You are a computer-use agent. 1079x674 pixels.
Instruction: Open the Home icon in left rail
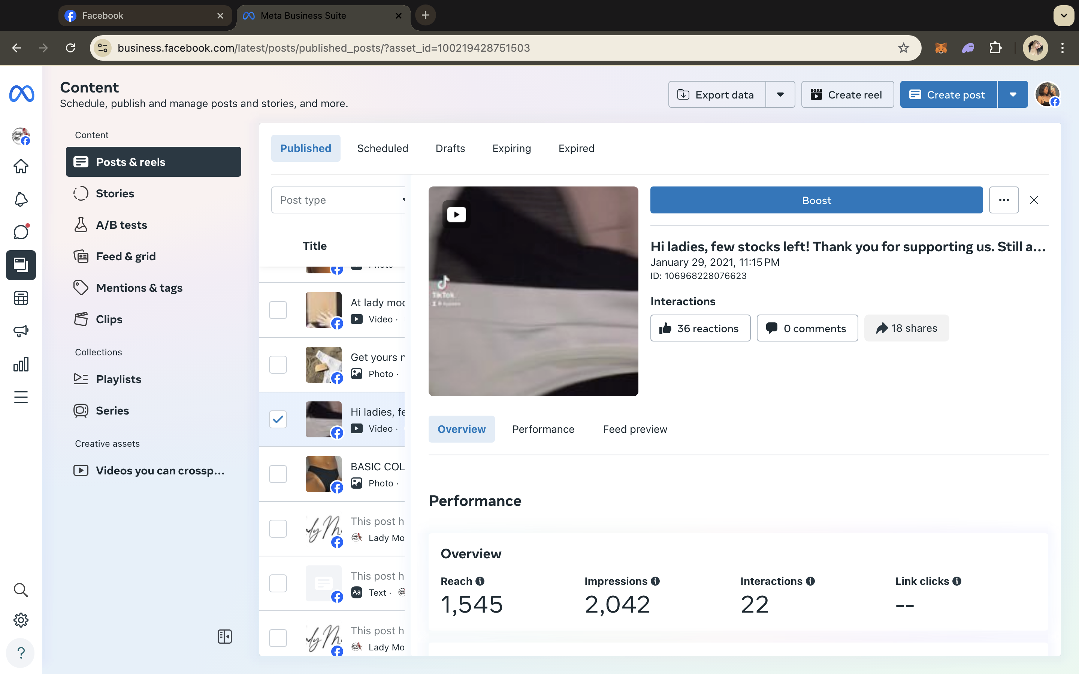(x=21, y=166)
